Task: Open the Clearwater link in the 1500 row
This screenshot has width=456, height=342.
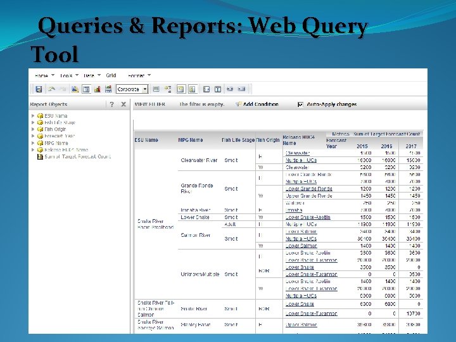Action: pos(298,153)
